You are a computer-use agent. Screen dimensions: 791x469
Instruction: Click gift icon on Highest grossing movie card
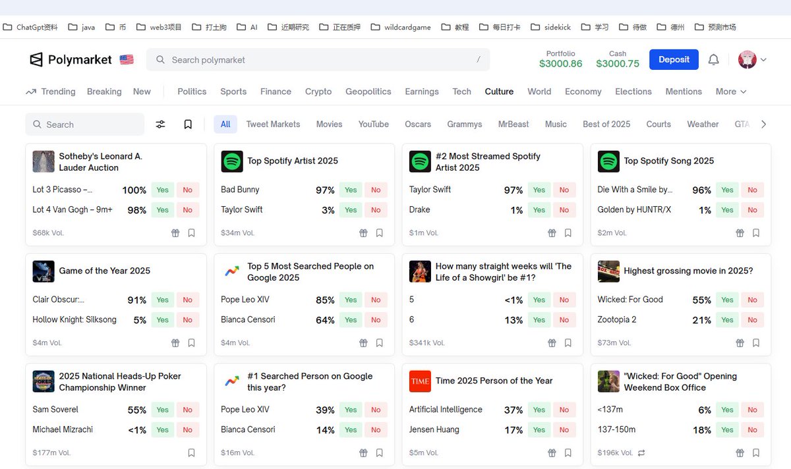(740, 343)
